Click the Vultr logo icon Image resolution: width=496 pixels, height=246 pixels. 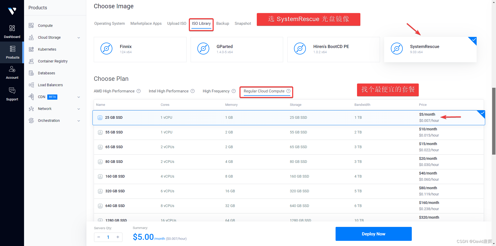(12, 11)
